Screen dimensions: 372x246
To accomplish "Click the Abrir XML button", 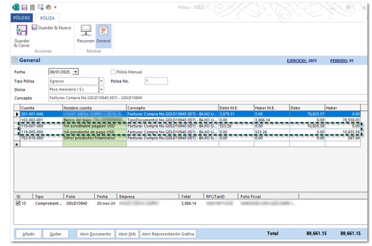I will 127,234.
